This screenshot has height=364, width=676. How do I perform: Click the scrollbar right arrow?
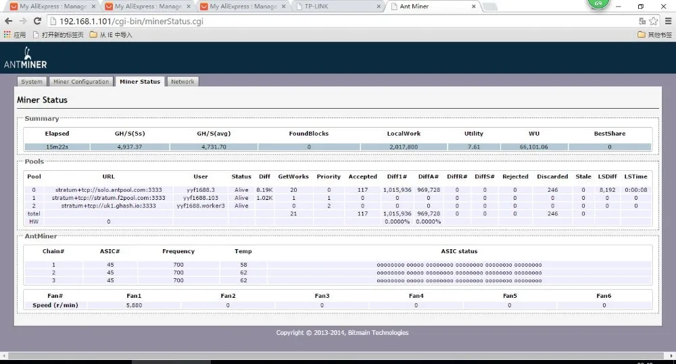[671, 356]
